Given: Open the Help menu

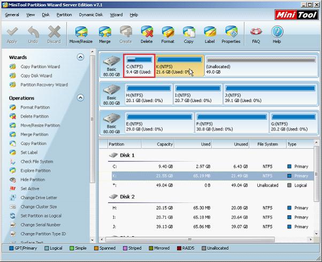Looking at the screenshot, I should coord(134,15).
